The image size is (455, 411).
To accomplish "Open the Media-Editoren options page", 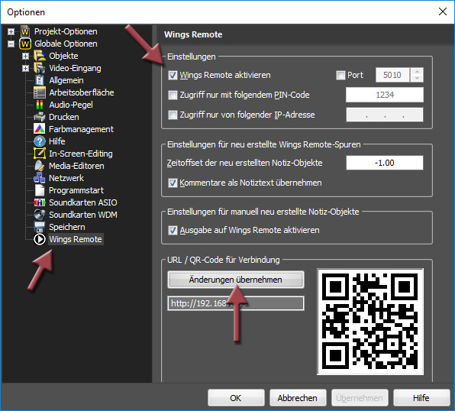I will click(76, 166).
